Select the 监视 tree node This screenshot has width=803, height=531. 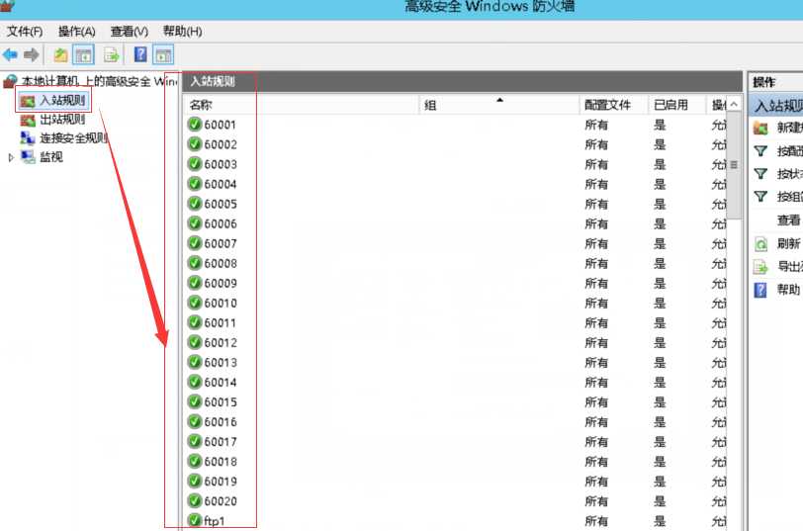point(51,157)
